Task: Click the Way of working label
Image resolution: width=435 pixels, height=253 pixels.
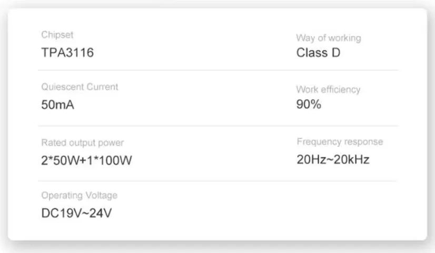Action: point(329,38)
